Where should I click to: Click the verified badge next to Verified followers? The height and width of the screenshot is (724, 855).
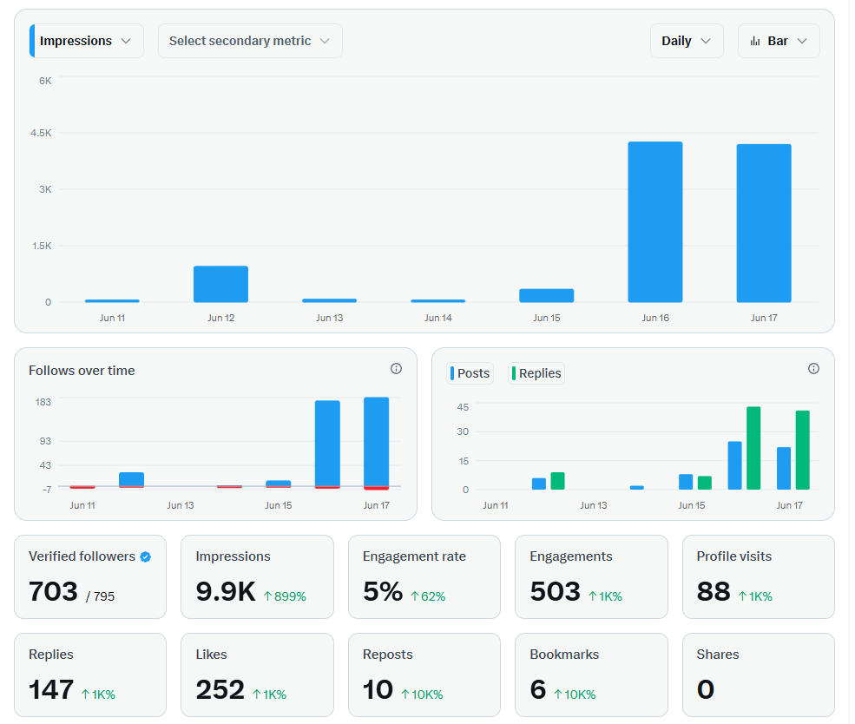click(x=146, y=556)
